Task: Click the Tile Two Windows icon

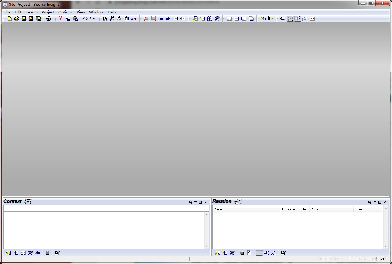Action: (x=244, y=19)
